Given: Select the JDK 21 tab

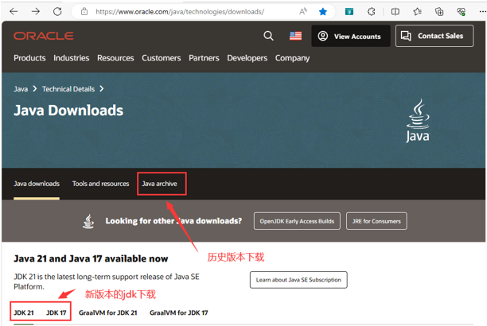Looking at the screenshot, I should tap(24, 312).
